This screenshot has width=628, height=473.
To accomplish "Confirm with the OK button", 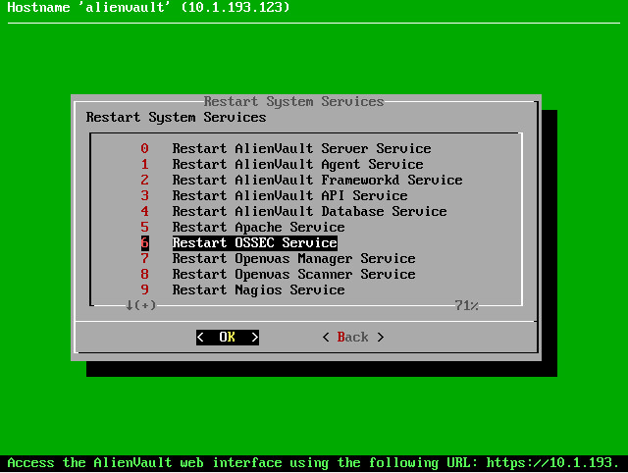I will coord(228,338).
